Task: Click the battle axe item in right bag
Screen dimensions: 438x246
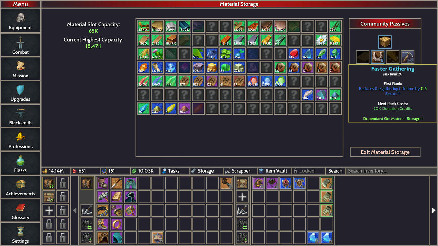Action: (327, 183)
